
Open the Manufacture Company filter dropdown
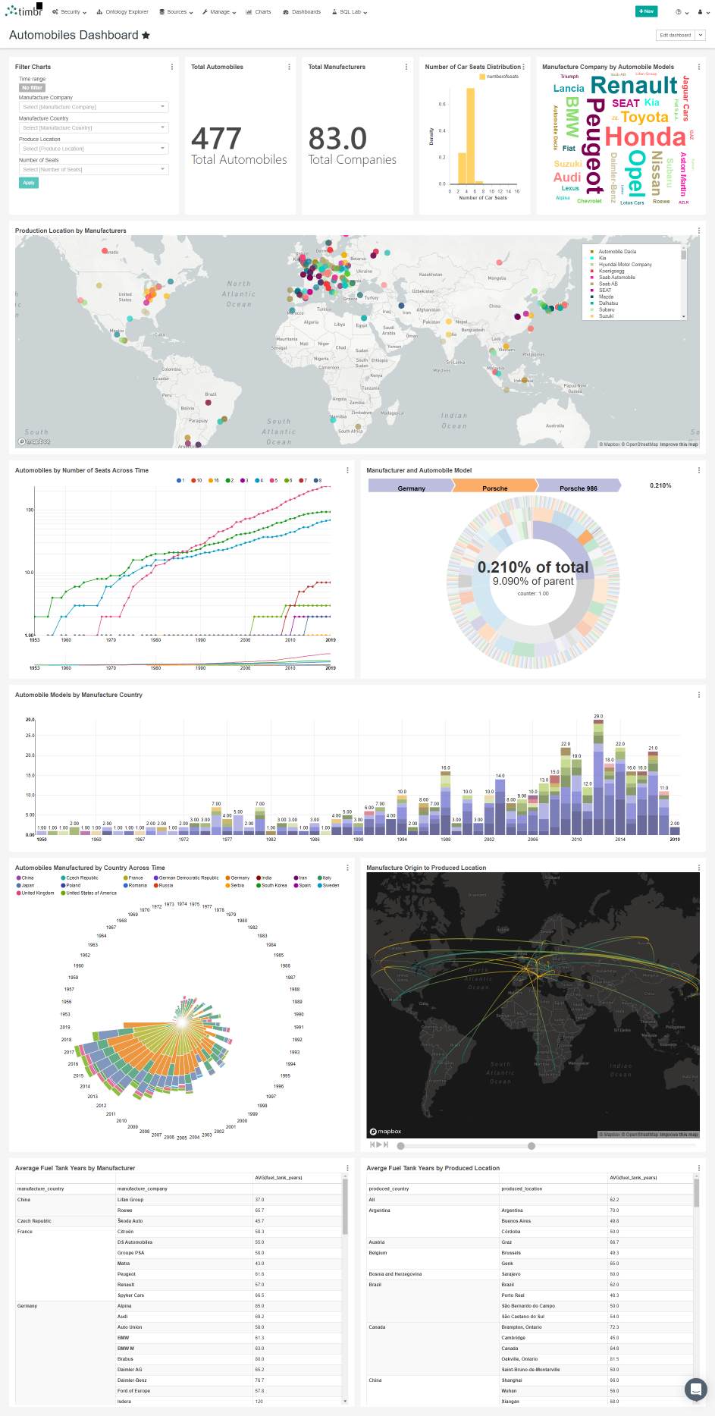click(x=93, y=107)
